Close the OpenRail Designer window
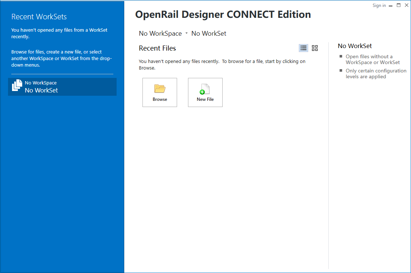The width and height of the screenshot is (411, 273). pos(407,5)
